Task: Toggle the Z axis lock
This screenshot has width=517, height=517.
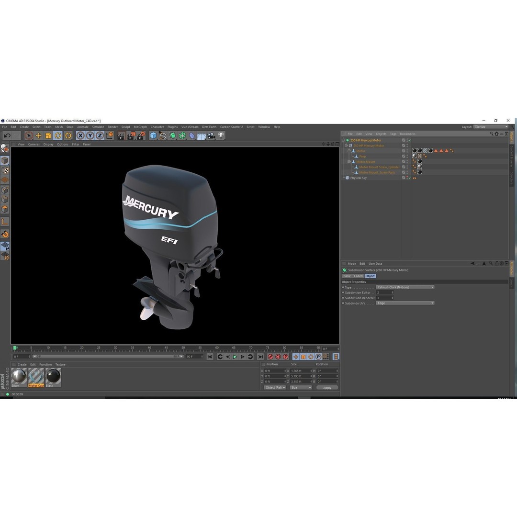Action: [x=100, y=135]
